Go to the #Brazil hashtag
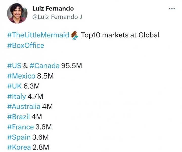This screenshot has width=182, height=152. point(19,117)
